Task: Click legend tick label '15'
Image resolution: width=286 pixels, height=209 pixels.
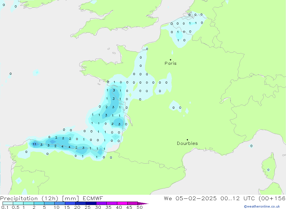Action: (x=67, y=207)
